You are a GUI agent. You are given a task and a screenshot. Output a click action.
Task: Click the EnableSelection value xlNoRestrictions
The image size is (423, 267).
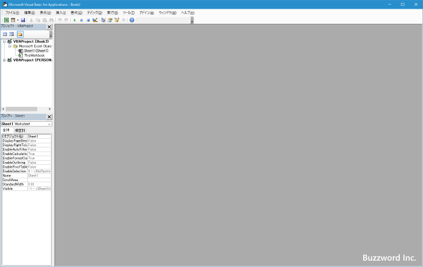39,171
